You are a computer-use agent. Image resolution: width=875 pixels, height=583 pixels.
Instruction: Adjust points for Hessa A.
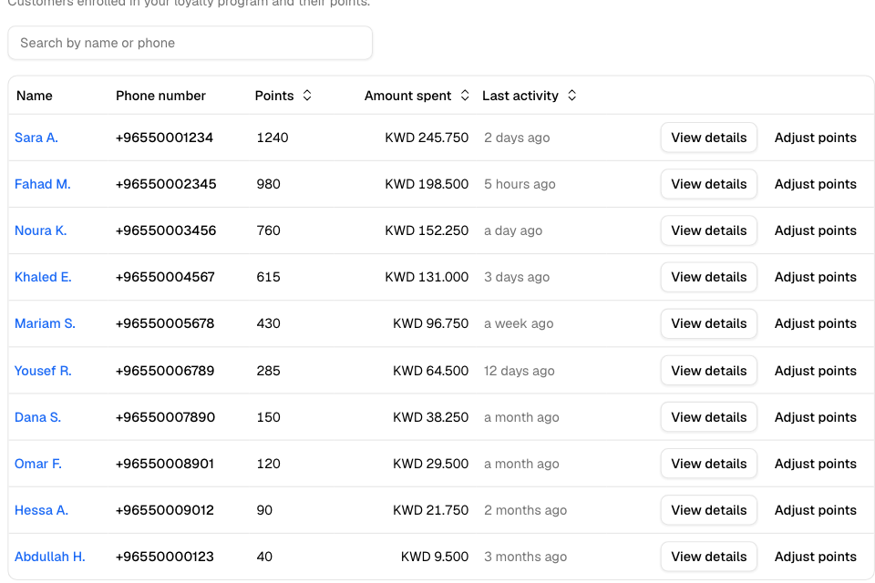(x=815, y=510)
